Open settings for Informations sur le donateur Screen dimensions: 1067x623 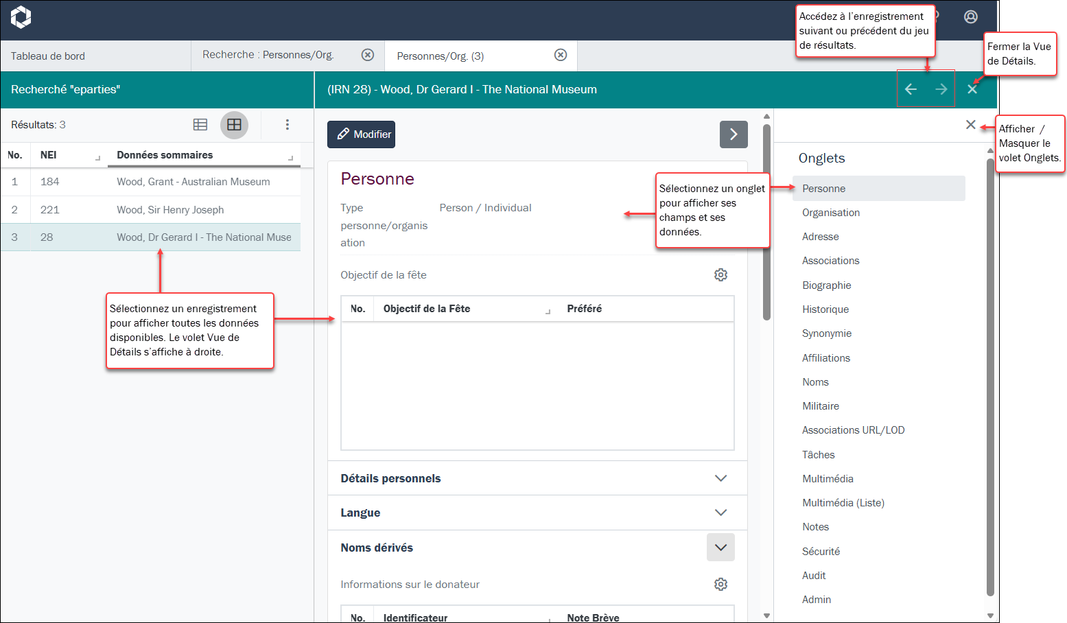click(x=720, y=585)
